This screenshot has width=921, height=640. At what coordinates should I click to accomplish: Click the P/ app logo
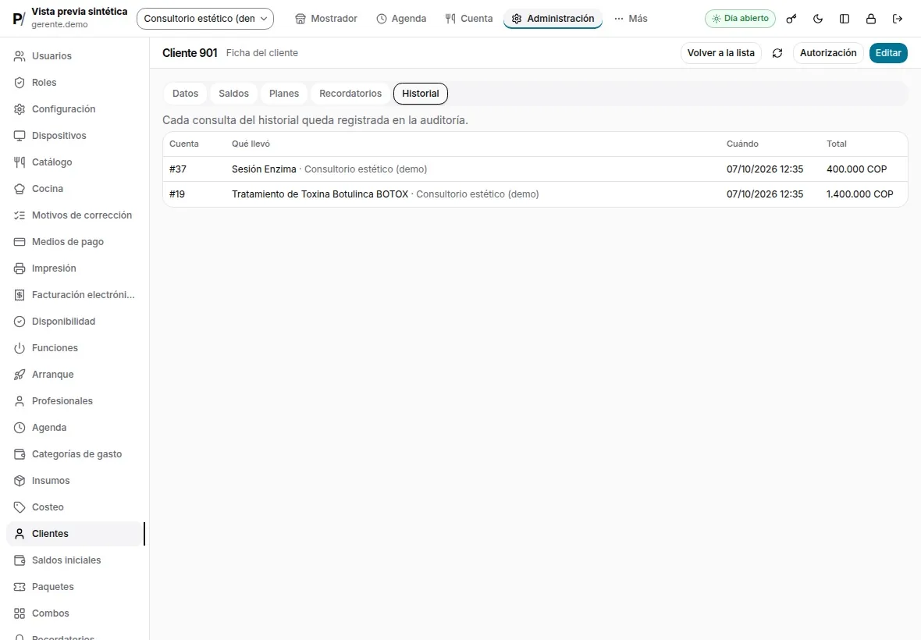point(19,19)
